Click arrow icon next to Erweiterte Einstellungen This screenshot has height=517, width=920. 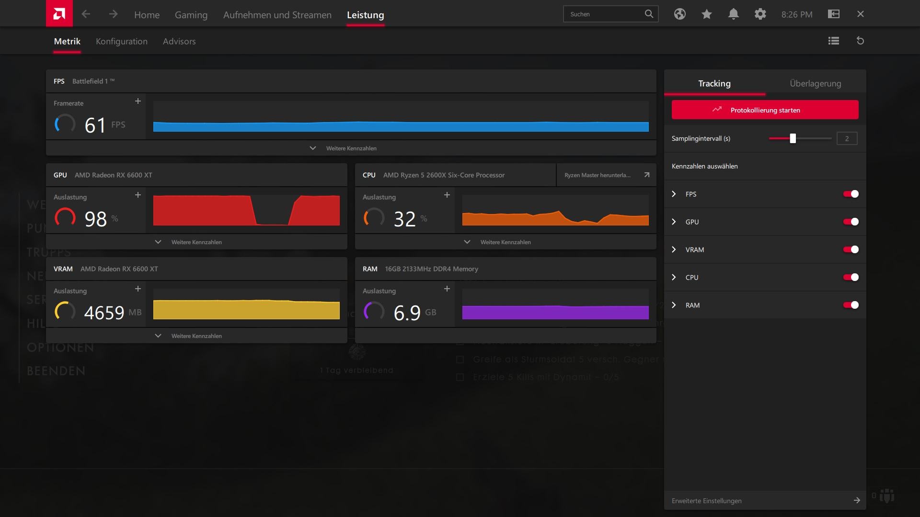click(x=857, y=500)
